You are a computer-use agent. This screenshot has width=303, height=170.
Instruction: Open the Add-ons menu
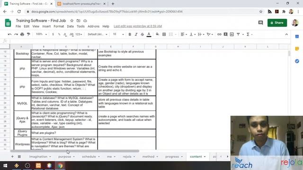tap(94, 26)
